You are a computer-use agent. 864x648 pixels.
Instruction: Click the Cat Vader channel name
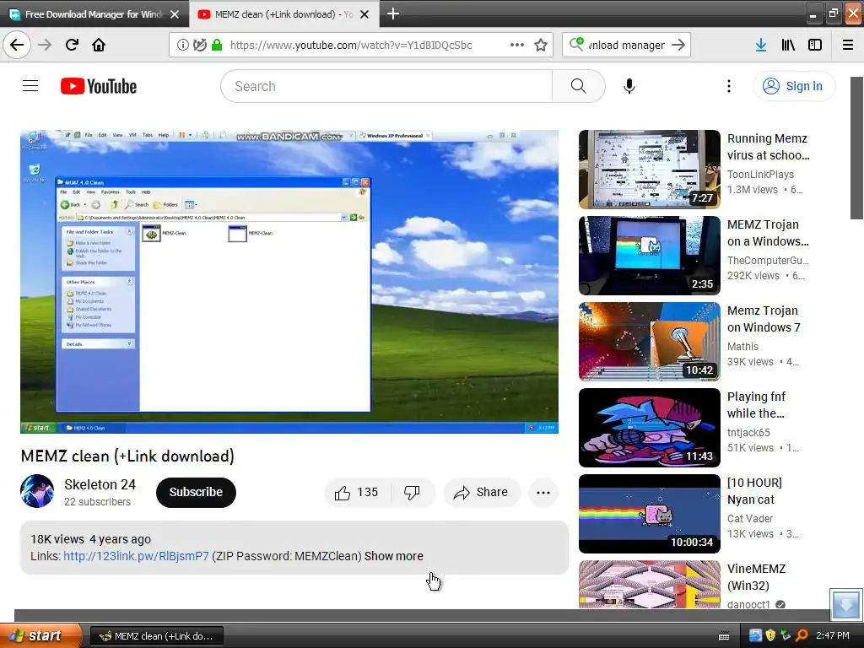[x=750, y=519]
